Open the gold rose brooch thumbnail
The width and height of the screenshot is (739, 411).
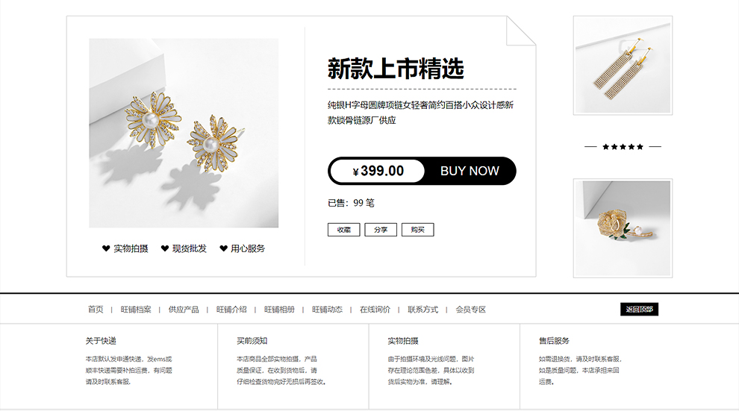[623, 228]
